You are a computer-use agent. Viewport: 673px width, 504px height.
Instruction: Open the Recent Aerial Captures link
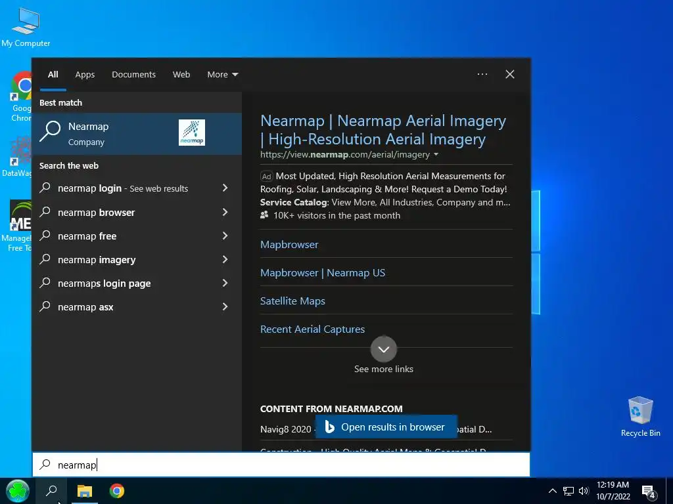tap(312, 329)
